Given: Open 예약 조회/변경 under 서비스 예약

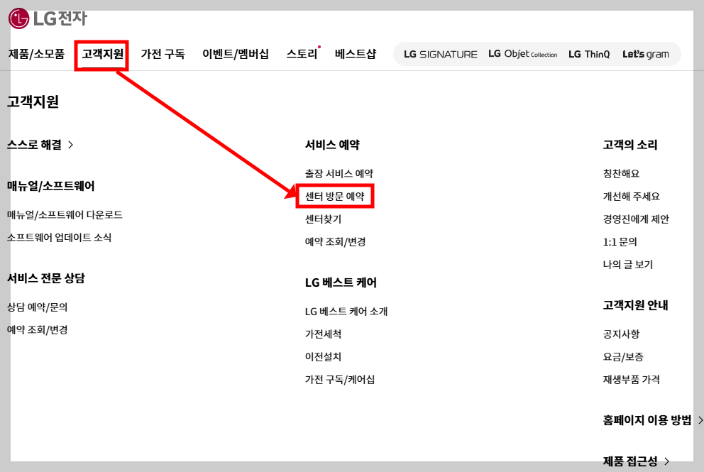Looking at the screenshot, I should [x=336, y=242].
